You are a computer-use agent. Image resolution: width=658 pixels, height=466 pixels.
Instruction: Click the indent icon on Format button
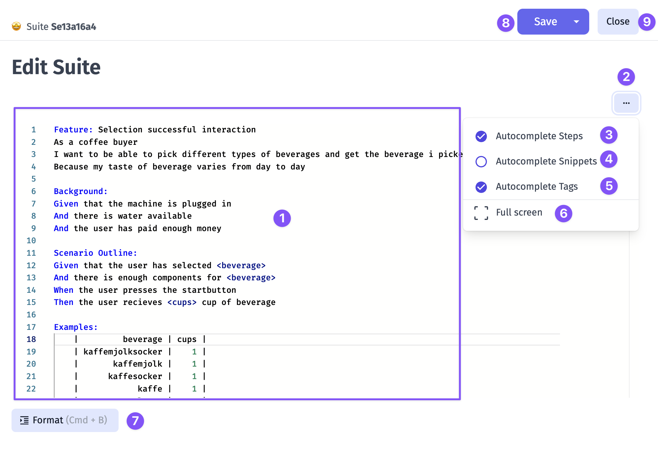coord(24,420)
